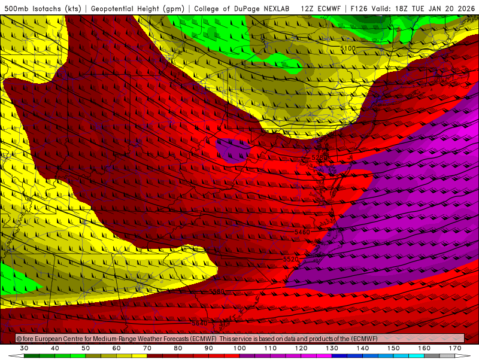Click the 5520 height contour label
This screenshot has width=479, height=359.
pos(291,259)
